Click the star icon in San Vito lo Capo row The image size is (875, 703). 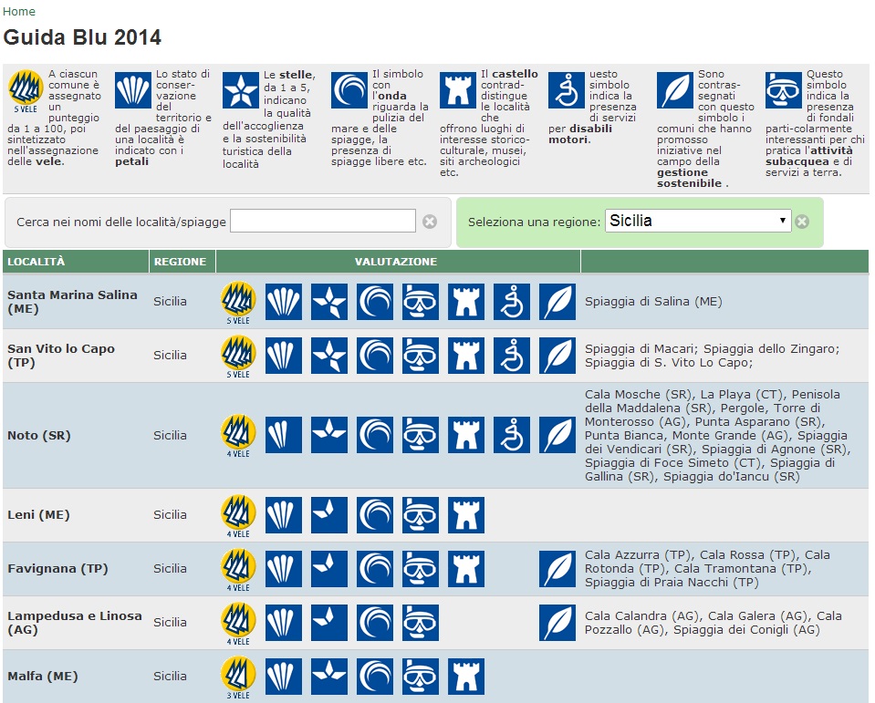(x=328, y=356)
